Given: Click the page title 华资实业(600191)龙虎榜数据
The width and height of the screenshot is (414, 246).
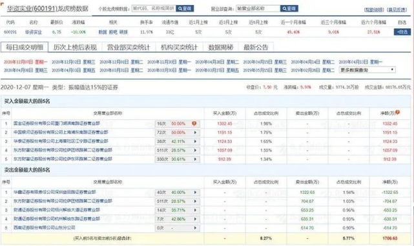Looking at the screenshot, I should [x=48, y=8].
